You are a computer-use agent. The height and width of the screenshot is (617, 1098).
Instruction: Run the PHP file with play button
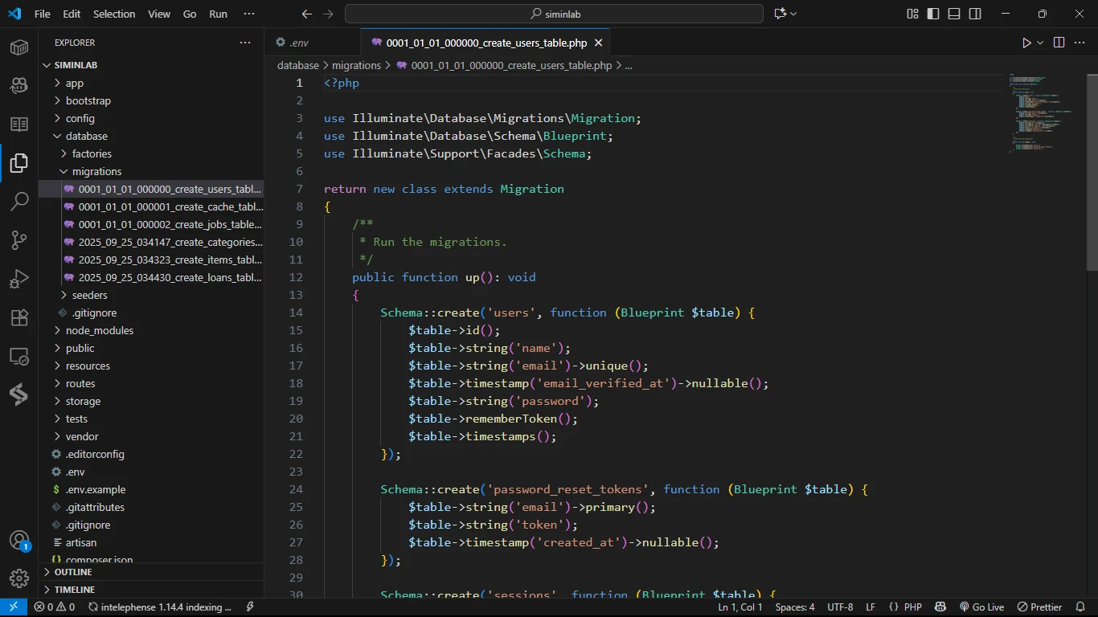click(x=1026, y=43)
